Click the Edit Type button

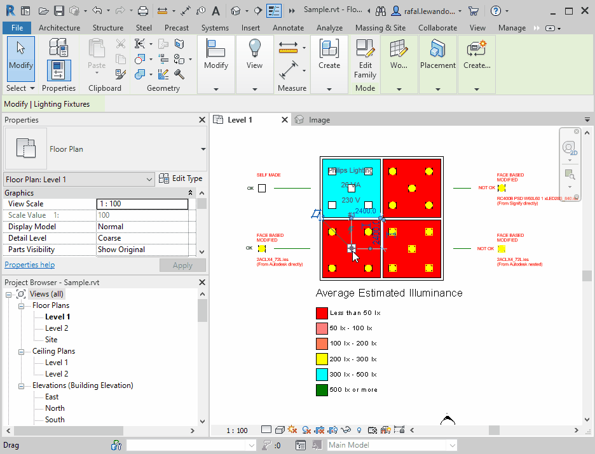(180, 178)
